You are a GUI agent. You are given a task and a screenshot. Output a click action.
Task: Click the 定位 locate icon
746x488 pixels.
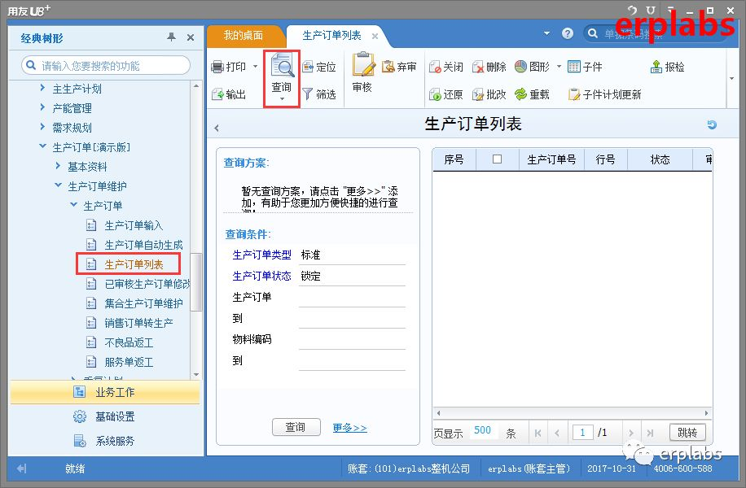[x=308, y=67]
